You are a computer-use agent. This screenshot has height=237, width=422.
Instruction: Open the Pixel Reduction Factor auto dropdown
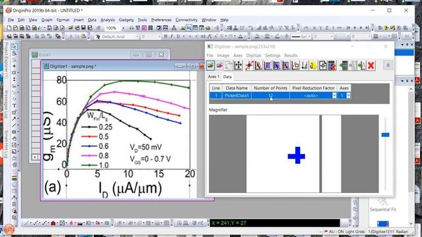pyautogui.click(x=334, y=95)
